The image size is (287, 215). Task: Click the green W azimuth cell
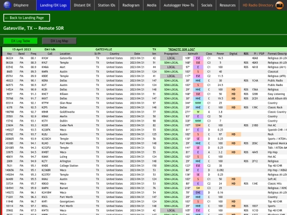point(198,112)
